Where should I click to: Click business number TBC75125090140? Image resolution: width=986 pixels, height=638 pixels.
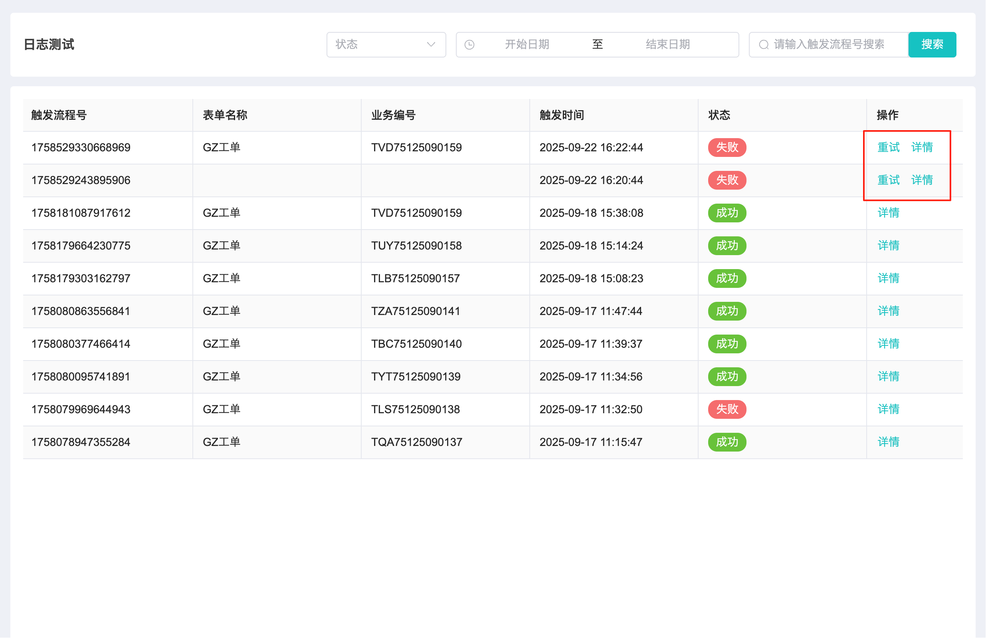(x=416, y=344)
